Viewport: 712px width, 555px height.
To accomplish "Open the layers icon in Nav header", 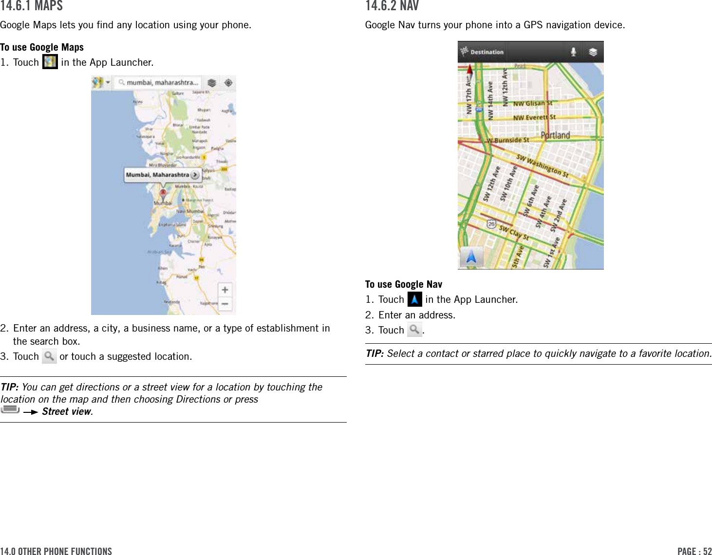I will (x=593, y=52).
